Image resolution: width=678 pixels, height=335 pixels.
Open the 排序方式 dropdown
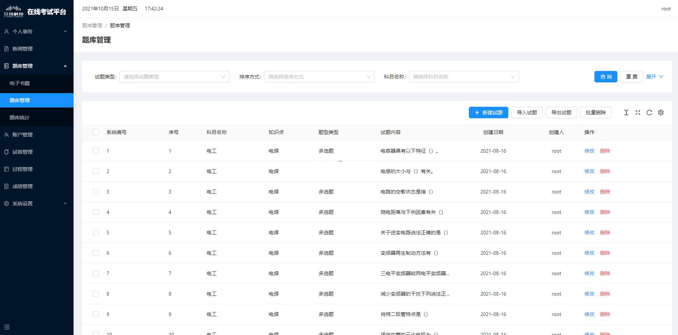[319, 77]
